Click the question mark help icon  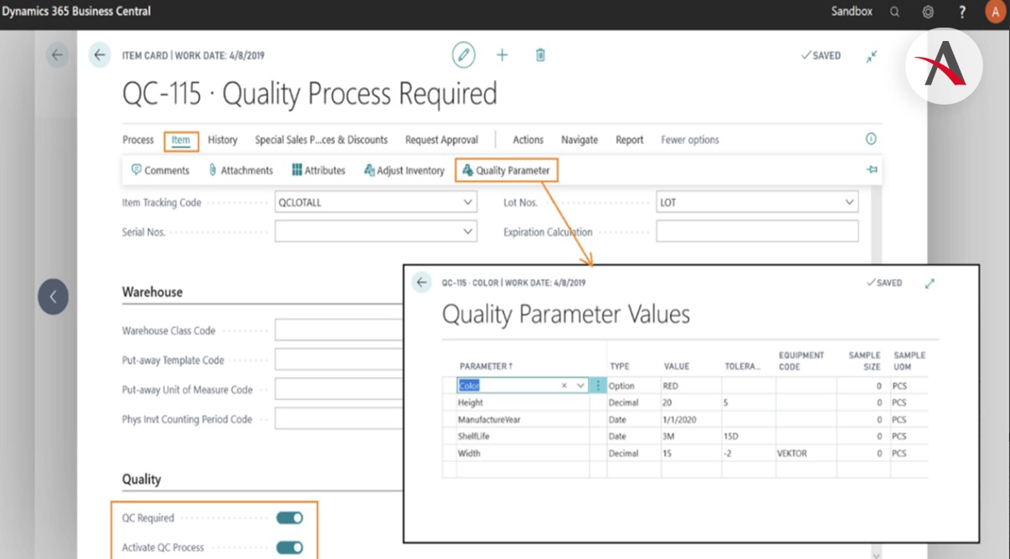(x=962, y=12)
